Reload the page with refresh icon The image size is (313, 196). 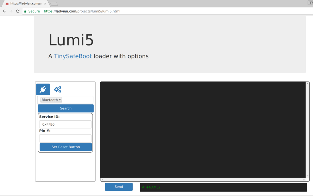pyautogui.click(x=18, y=11)
